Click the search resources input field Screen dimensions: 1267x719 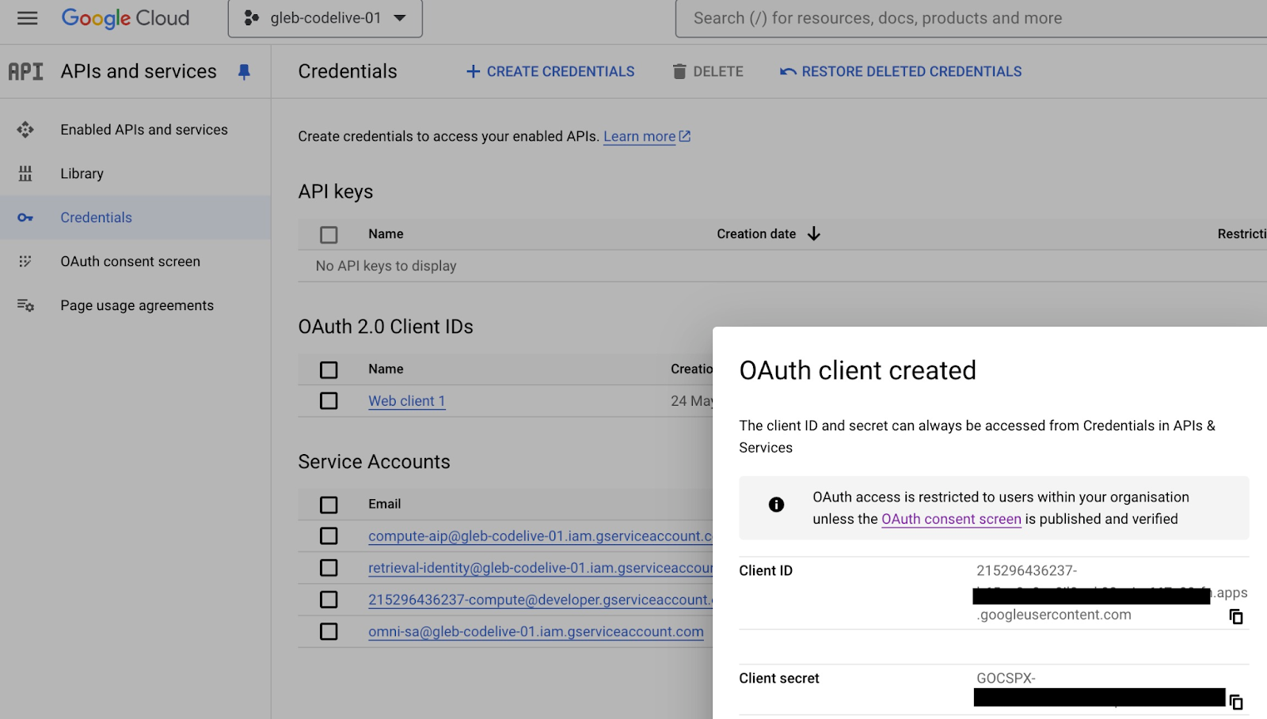950,18
